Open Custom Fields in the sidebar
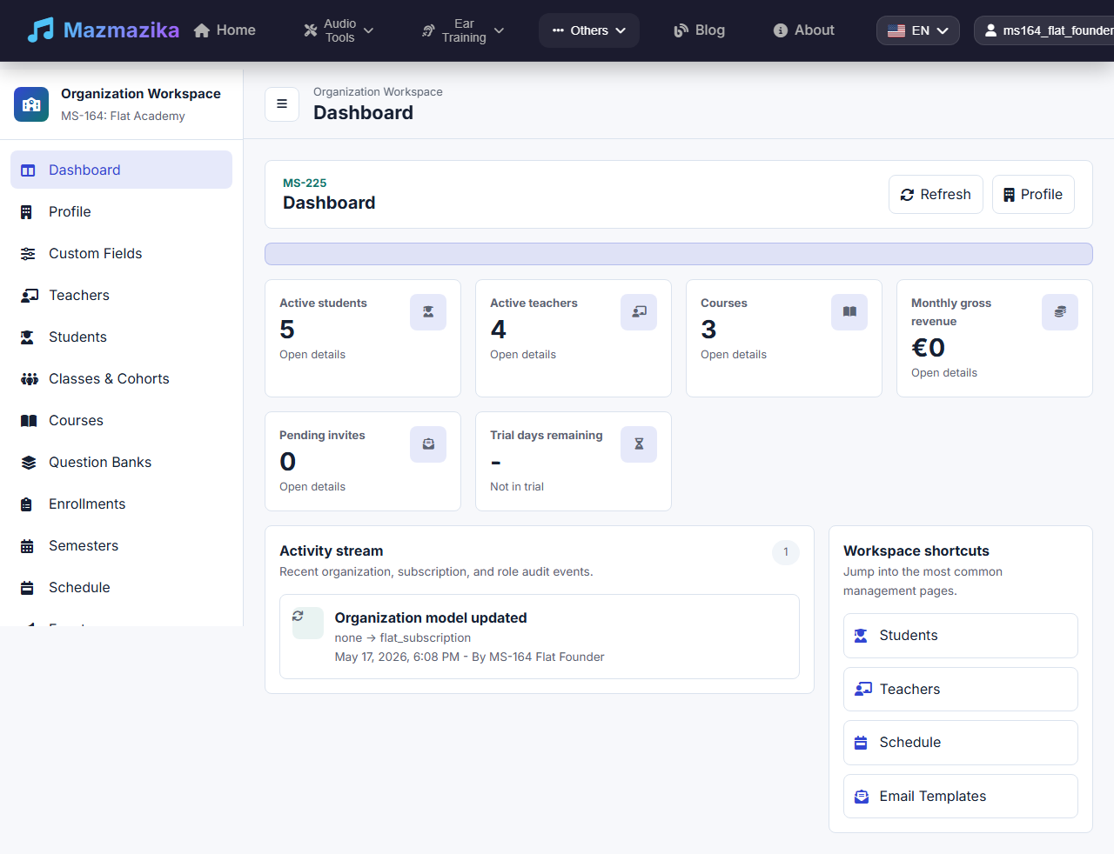 click(x=121, y=254)
